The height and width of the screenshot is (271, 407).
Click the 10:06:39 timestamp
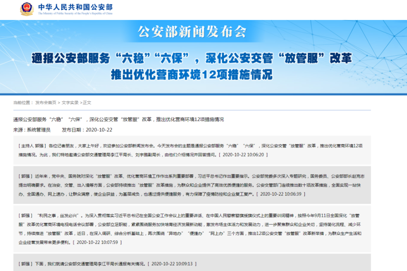click(281, 194)
